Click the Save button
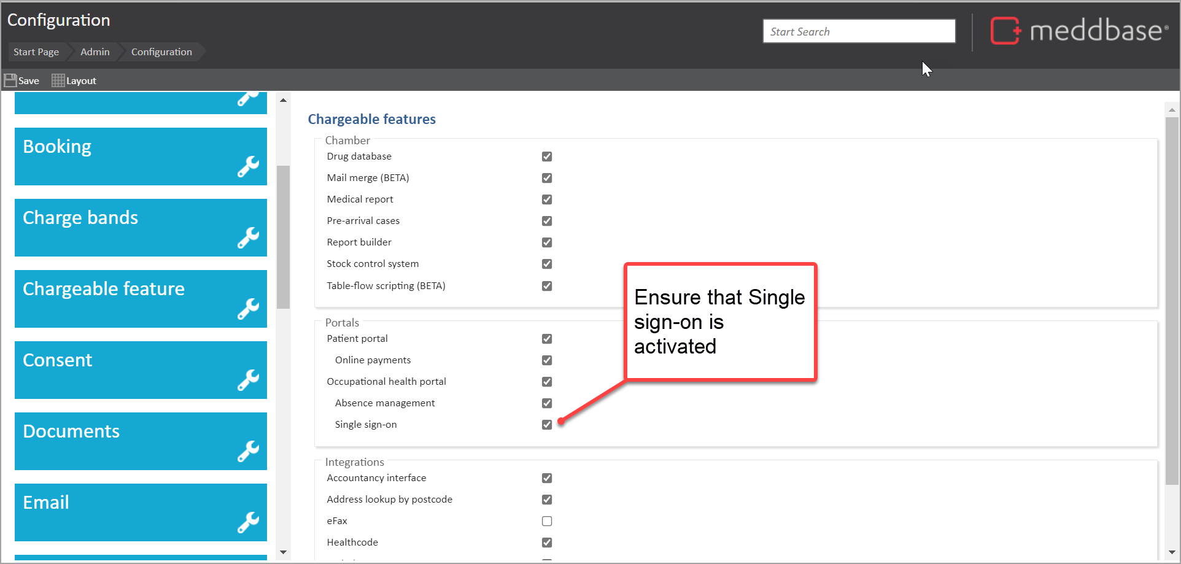The width and height of the screenshot is (1181, 564). [x=23, y=80]
